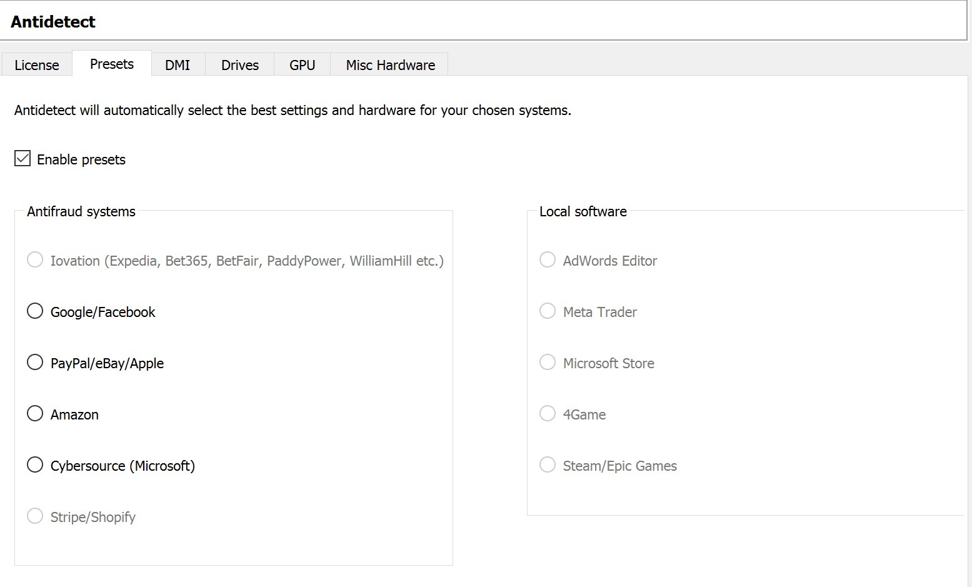Select the Iovation antifraud radio option

pyautogui.click(x=35, y=259)
